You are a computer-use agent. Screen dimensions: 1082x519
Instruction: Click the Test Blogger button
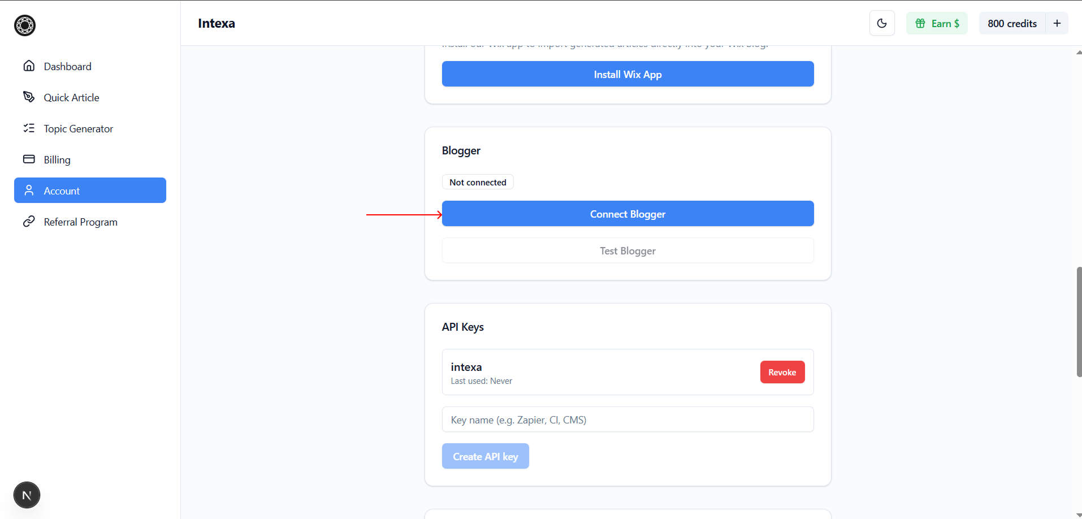(627, 250)
